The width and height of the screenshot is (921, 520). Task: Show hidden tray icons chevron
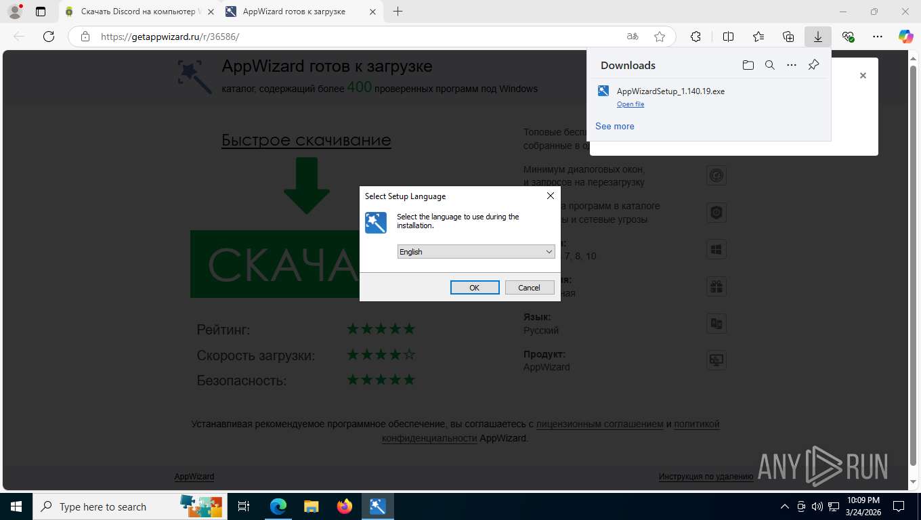pos(785,506)
